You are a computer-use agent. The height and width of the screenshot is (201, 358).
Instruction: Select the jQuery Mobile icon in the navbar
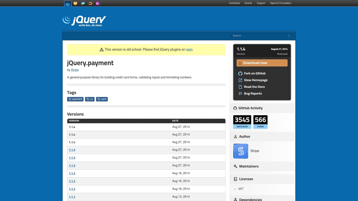point(83,3)
